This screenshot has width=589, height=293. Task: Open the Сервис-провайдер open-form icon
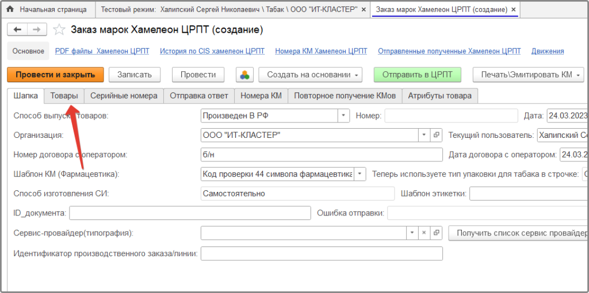point(436,233)
